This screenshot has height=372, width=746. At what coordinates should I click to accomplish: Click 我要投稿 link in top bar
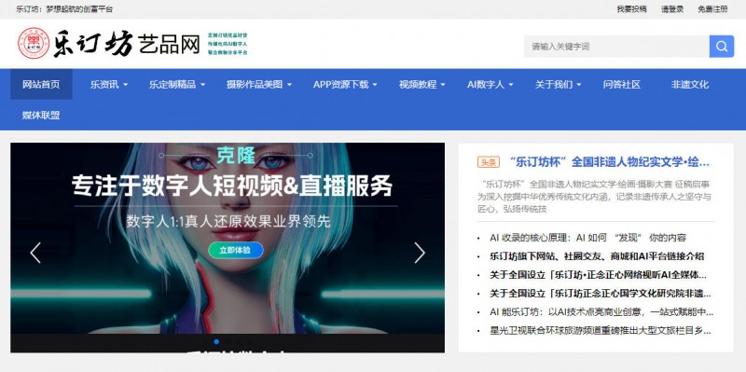(x=632, y=9)
